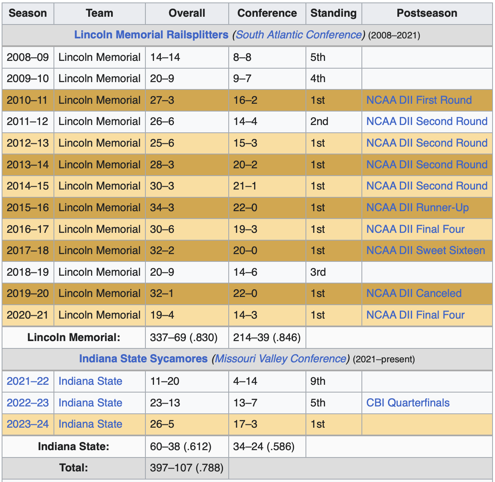Open Indiana State link in 2023–24 row
The width and height of the screenshot is (495, 482).
coord(90,424)
